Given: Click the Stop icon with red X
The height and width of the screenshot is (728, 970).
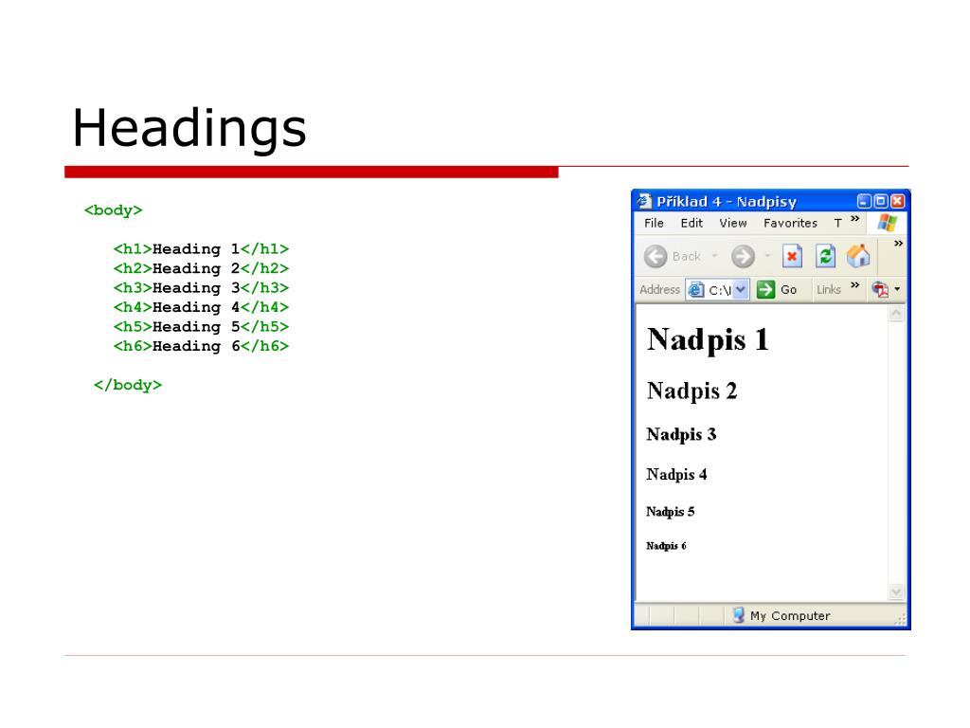Looking at the screenshot, I should [x=792, y=256].
